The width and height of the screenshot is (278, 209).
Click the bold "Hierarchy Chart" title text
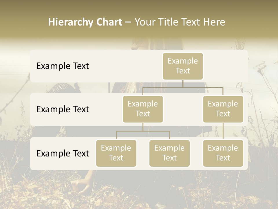coord(85,22)
